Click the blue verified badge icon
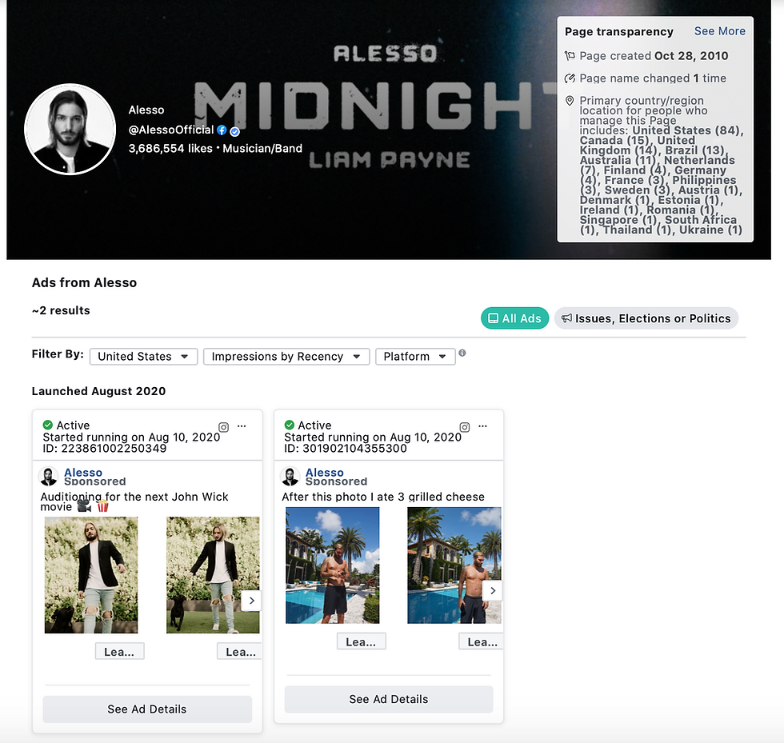This screenshot has height=743, width=784. (234, 131)
